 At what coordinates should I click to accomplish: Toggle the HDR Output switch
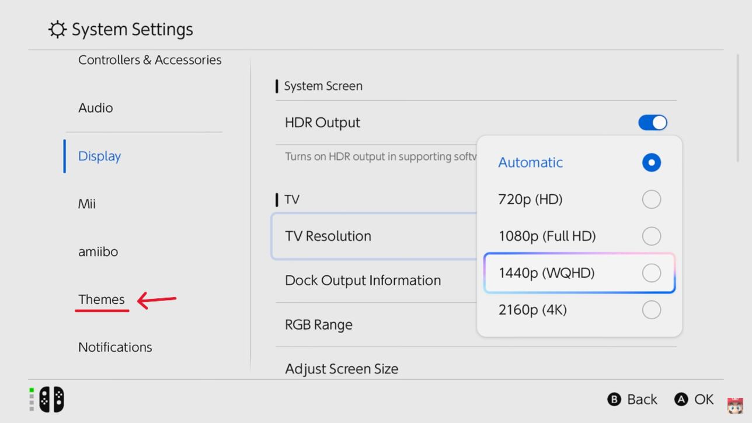coord(652,123)
